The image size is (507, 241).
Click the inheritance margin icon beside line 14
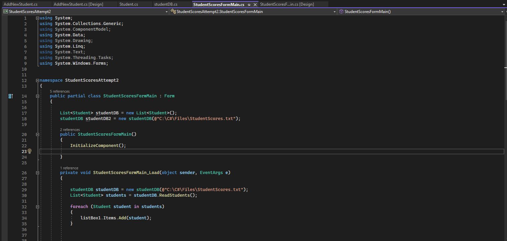click(x=10, y=96)
